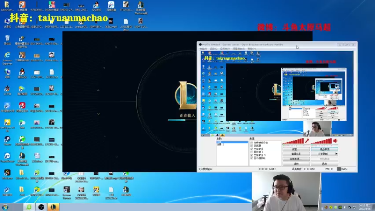Switch to the green browser taskbar button
The height and width of the screenshot is (211, 375).
(29, 207)
